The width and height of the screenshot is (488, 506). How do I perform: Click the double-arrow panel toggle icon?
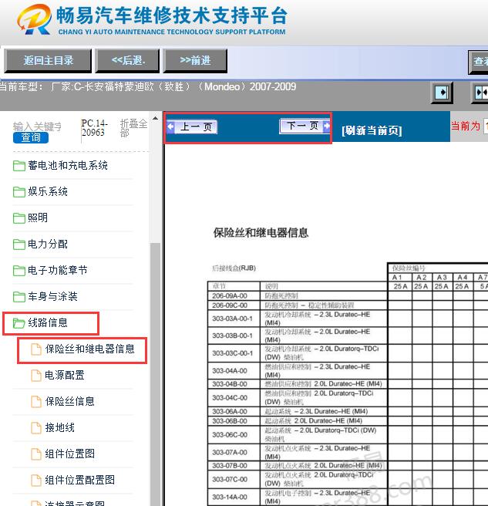tap(480, 93)
